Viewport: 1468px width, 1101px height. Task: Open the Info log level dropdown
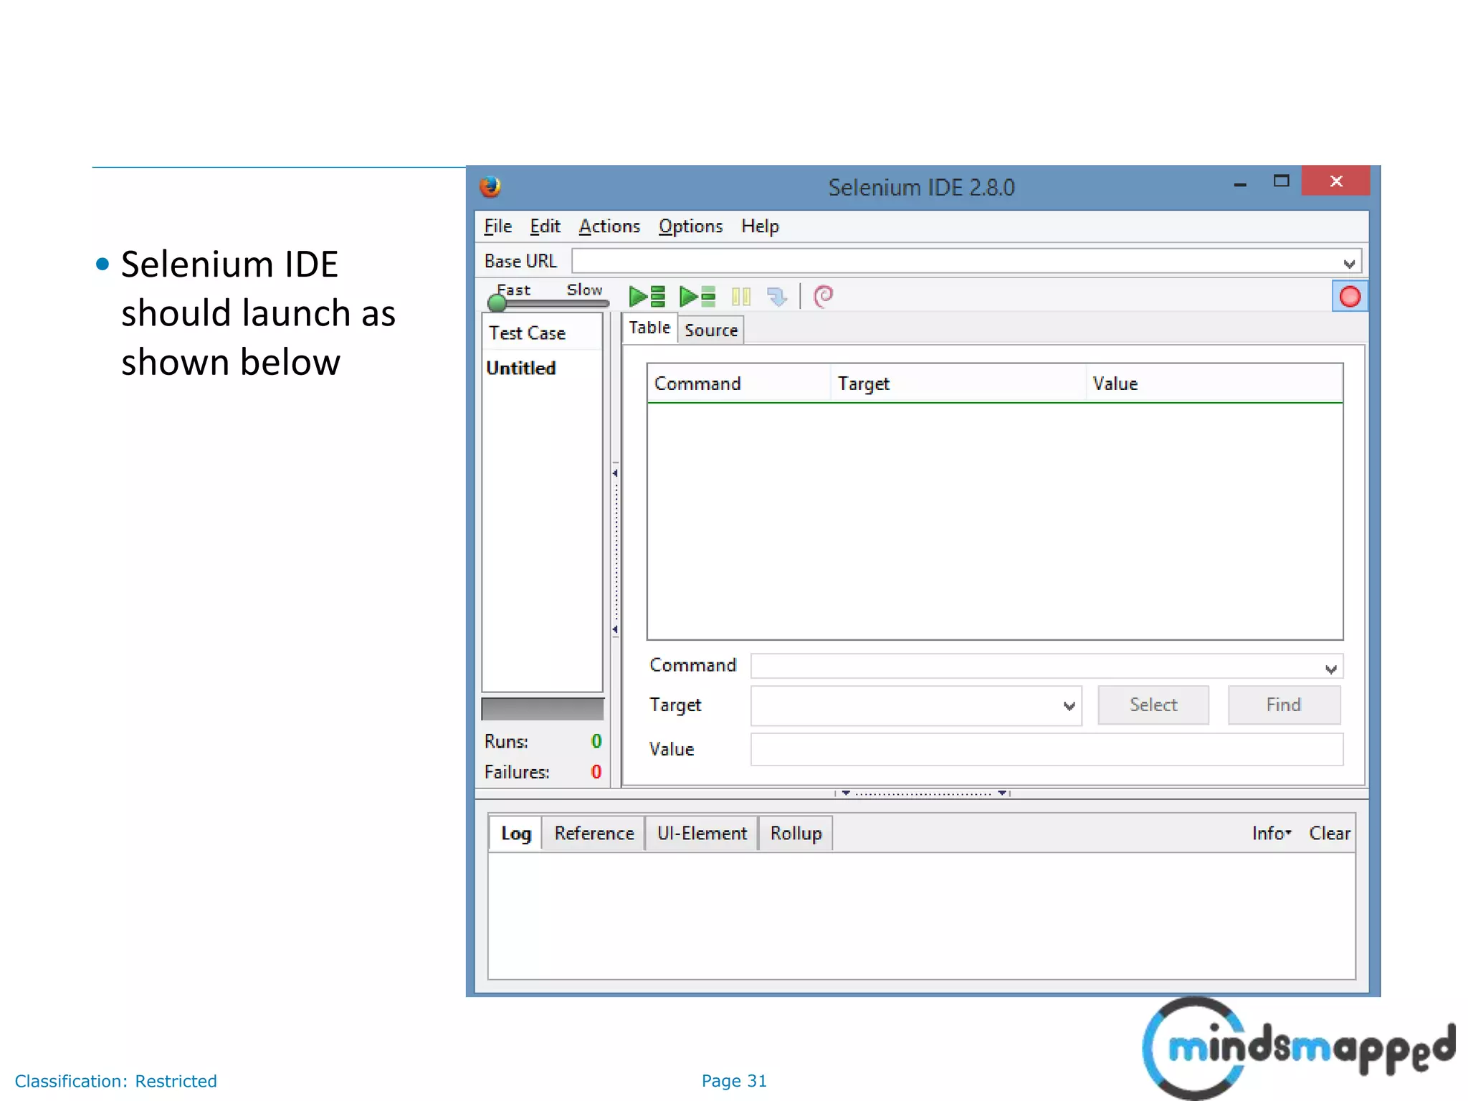(1271, 833)
